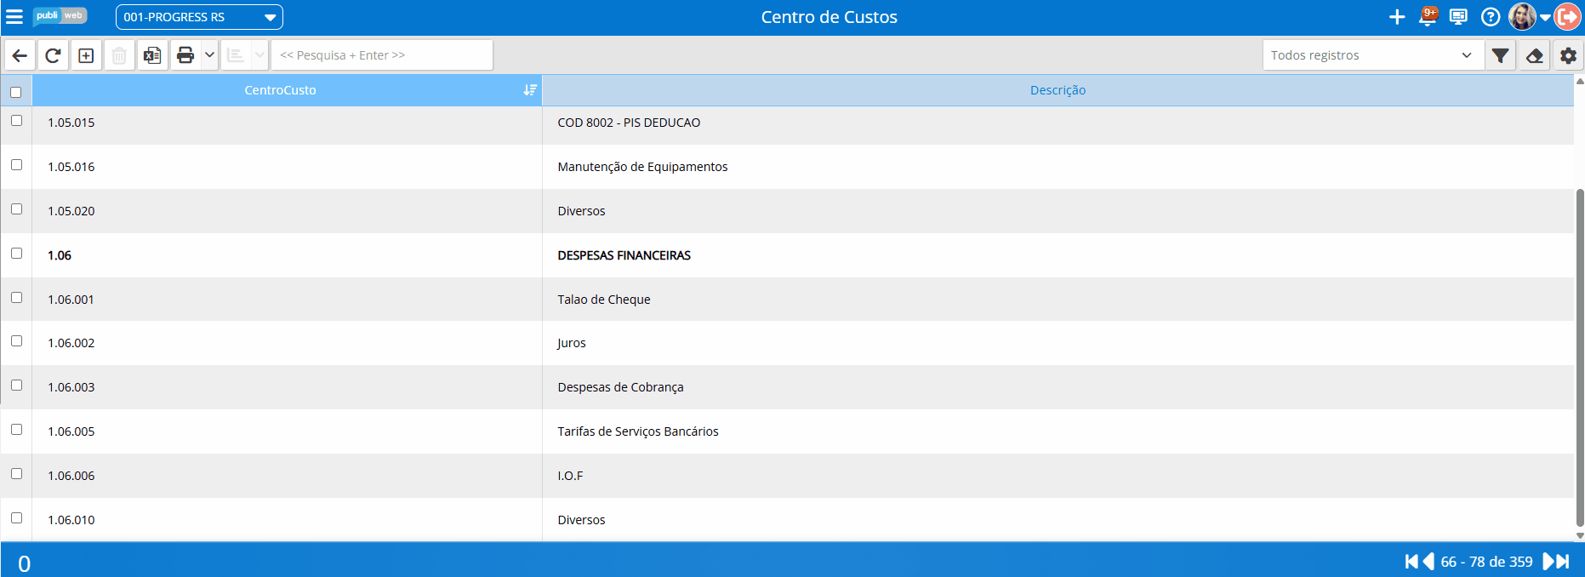This screenshot has width=1585, height=577.
Task: Check the box for row 1.06.006
Action: 16,474
